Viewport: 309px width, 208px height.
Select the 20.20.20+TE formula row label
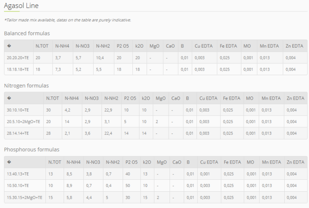tap(18, 58)
